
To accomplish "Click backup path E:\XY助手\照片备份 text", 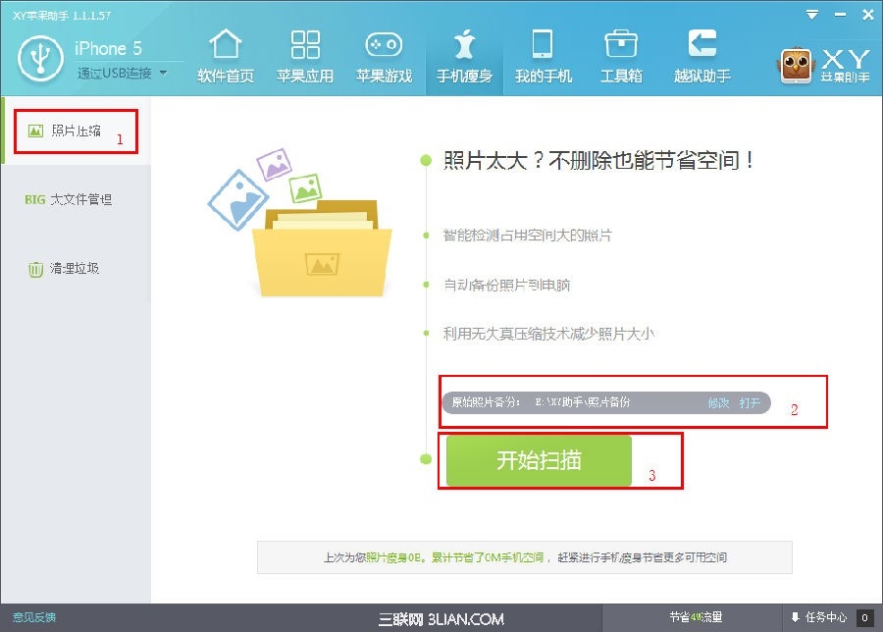I will 582,402.
